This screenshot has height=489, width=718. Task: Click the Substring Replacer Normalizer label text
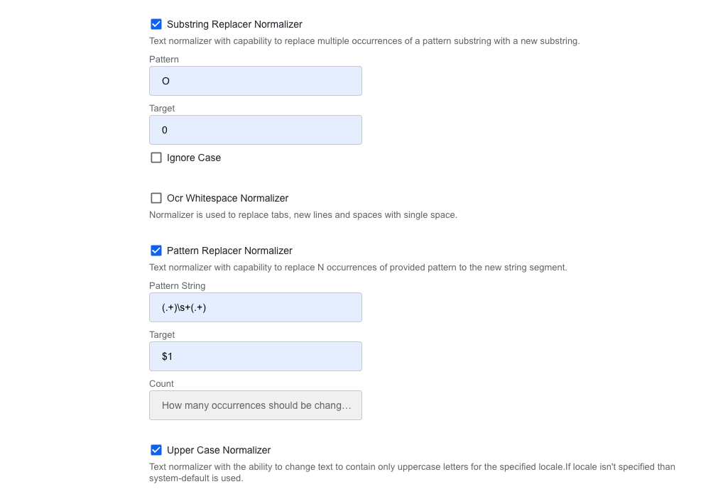point(234,24)
